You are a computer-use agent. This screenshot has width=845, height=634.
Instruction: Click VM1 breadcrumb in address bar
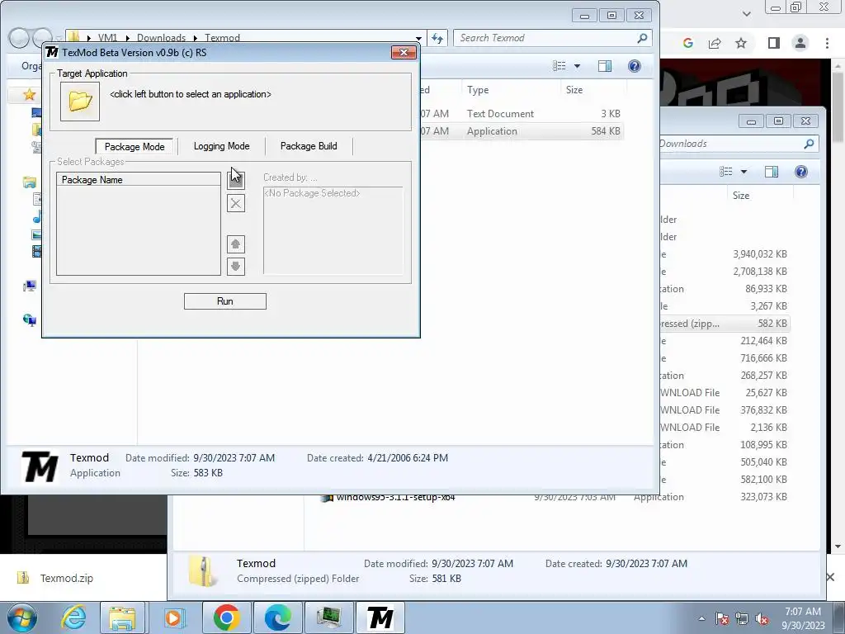click(x=107, y=38)
